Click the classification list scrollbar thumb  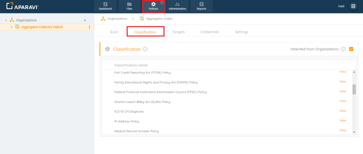click(x=354, y=89)
